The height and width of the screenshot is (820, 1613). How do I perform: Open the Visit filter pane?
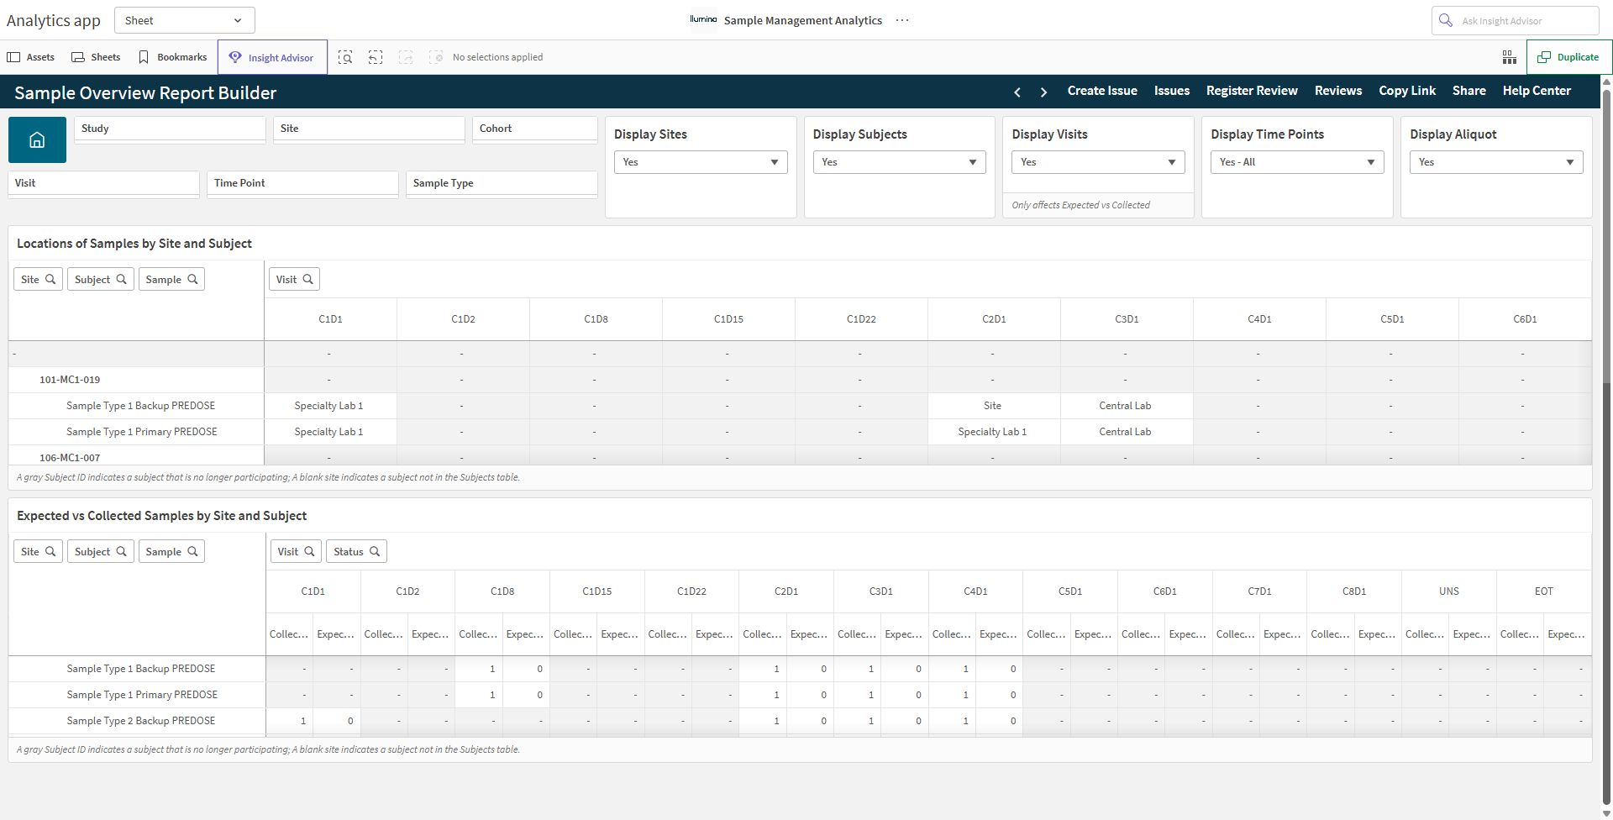pos(104,183)
